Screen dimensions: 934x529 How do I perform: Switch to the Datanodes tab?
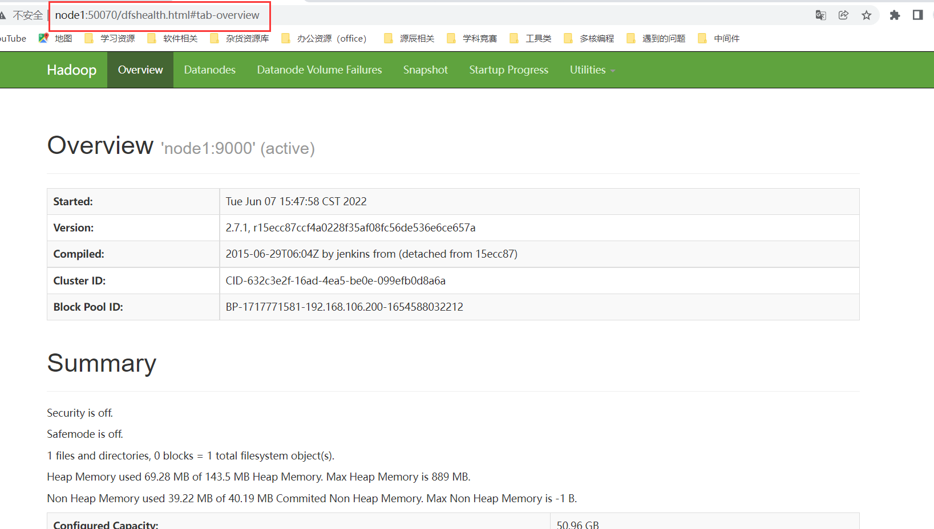209,70
